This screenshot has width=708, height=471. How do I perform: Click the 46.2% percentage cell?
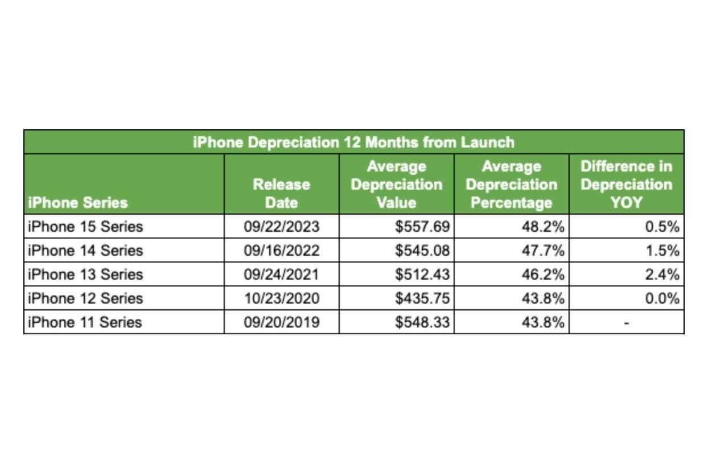[512, 275]
